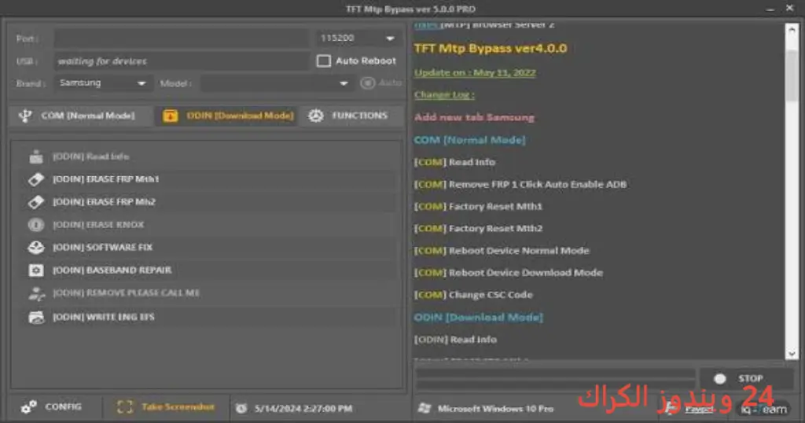This screenshot has height=423, width=805.
Task: Click the ODIN Read Info icon
Action: (36, 156)
